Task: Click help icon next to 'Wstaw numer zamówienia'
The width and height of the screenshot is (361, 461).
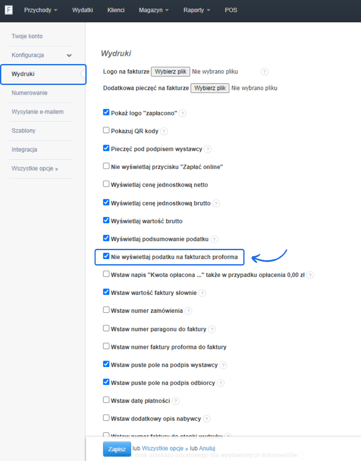Action: (188, 311)
